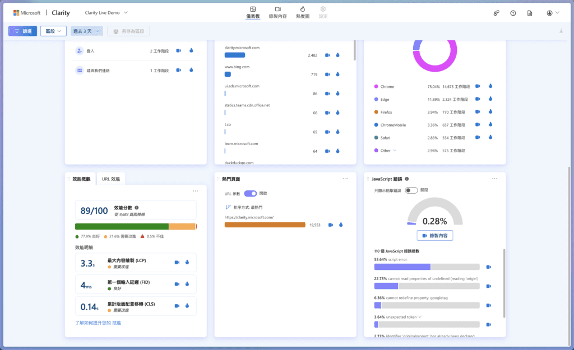Click the info icon beside JavaScript 錯誤
The image size is (574, 350).
tap(406, 179)
